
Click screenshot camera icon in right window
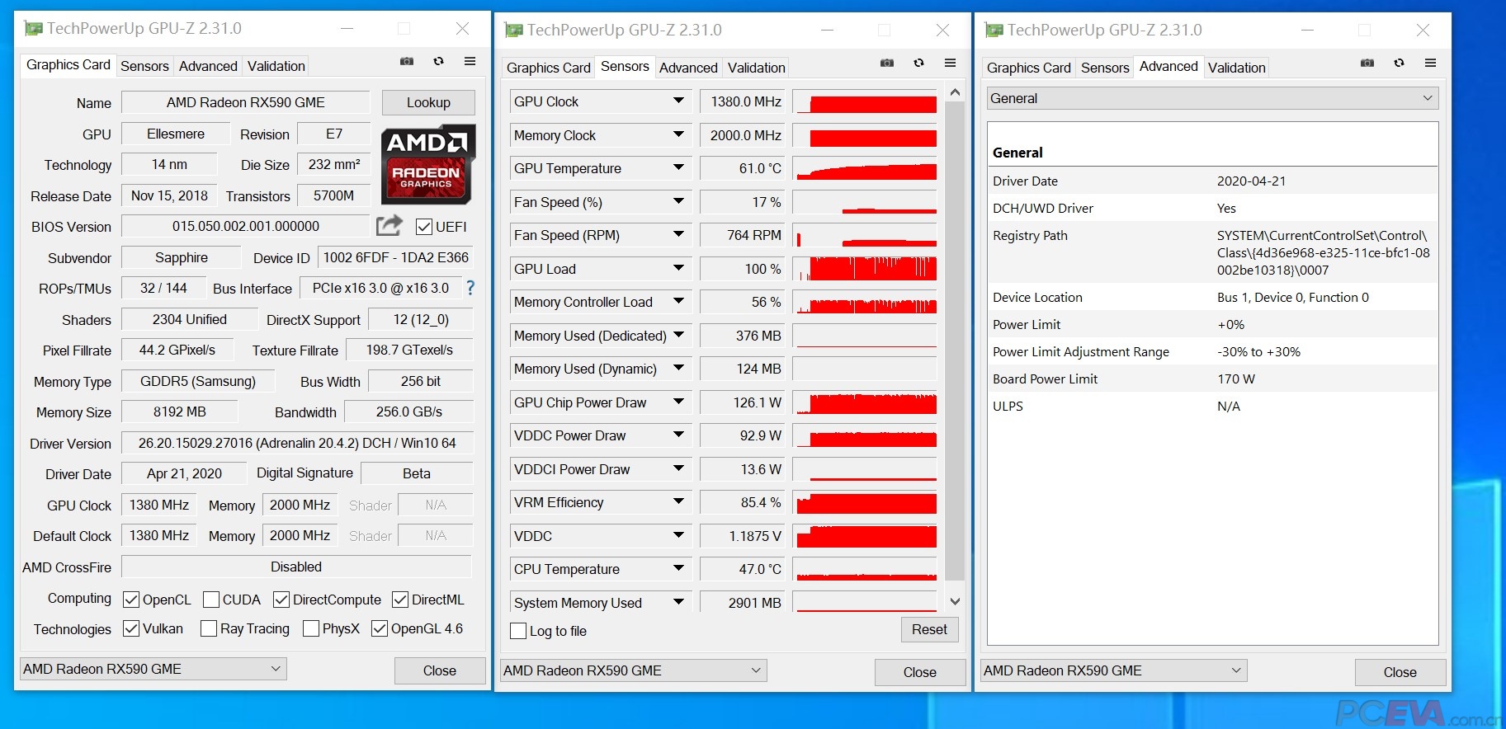pyautogui.click(x=1367, y=63)
